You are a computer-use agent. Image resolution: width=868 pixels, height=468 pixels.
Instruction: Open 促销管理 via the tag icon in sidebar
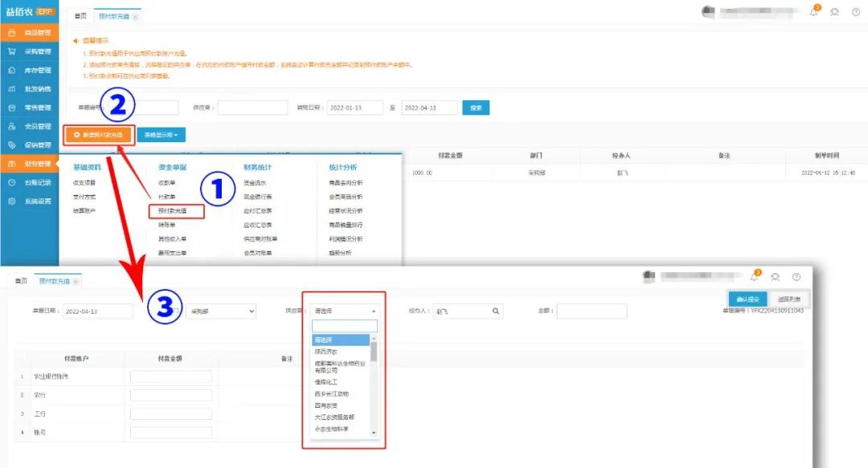11,145
